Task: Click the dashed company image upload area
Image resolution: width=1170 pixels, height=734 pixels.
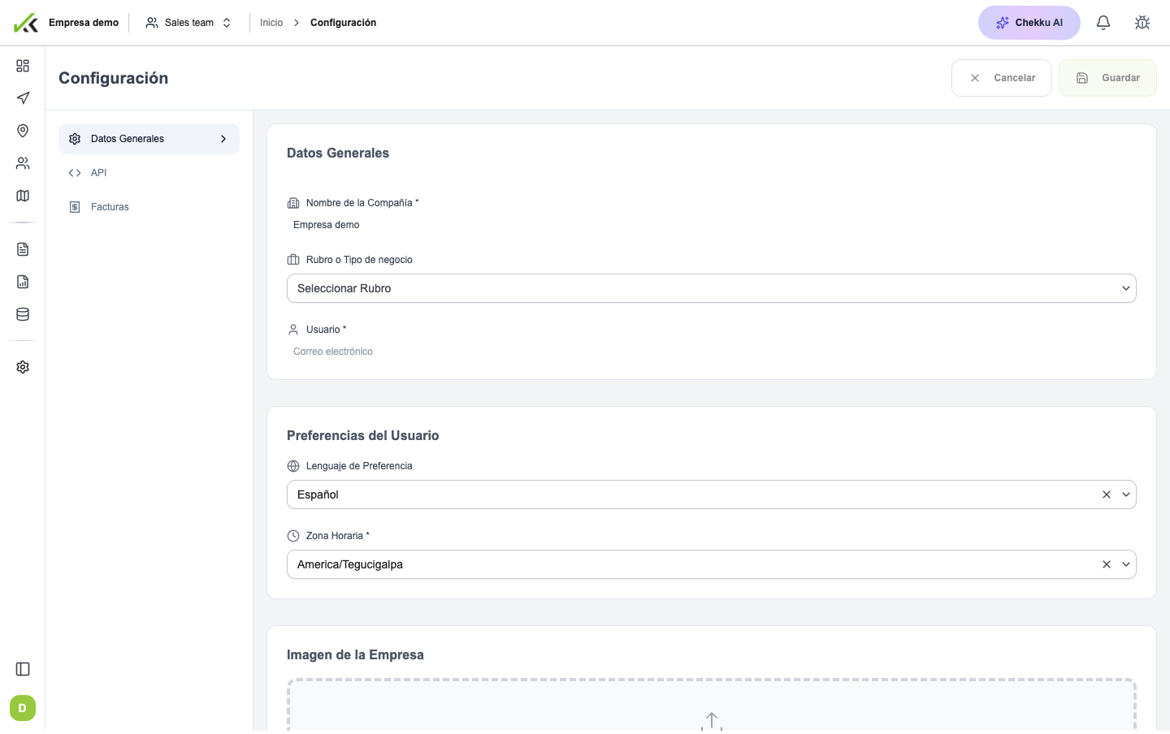Action: (712, 706)
